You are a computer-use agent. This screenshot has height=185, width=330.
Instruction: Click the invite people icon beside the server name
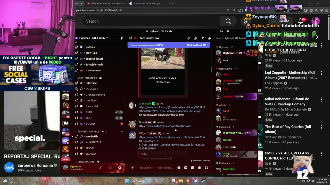coord(122,38)
